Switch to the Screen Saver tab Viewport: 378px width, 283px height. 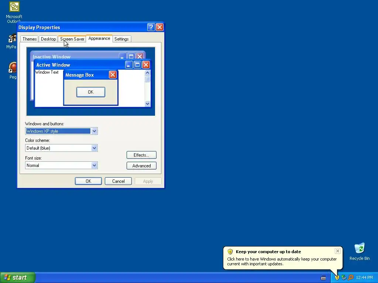(72, 39)
